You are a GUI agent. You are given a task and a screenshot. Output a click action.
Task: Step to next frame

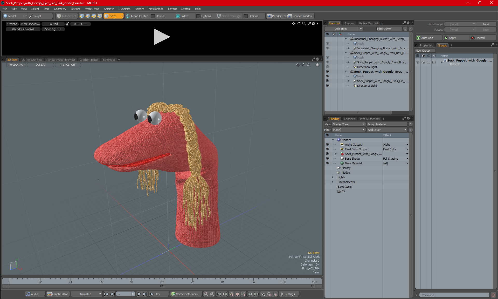139,294
